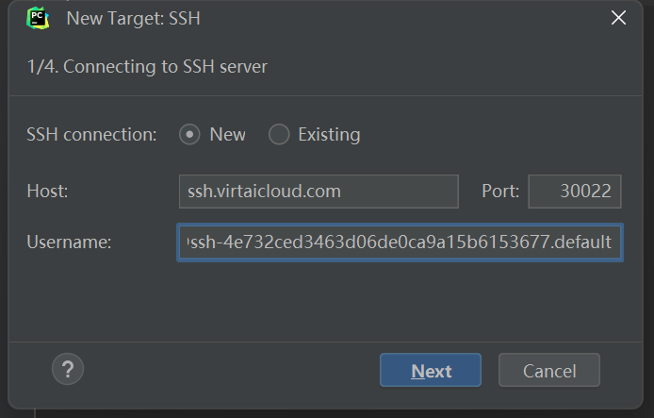This screenshot has height=418, width=654.
Task: Choose the Existing SSH connection radio button
Action: point(279,135)
